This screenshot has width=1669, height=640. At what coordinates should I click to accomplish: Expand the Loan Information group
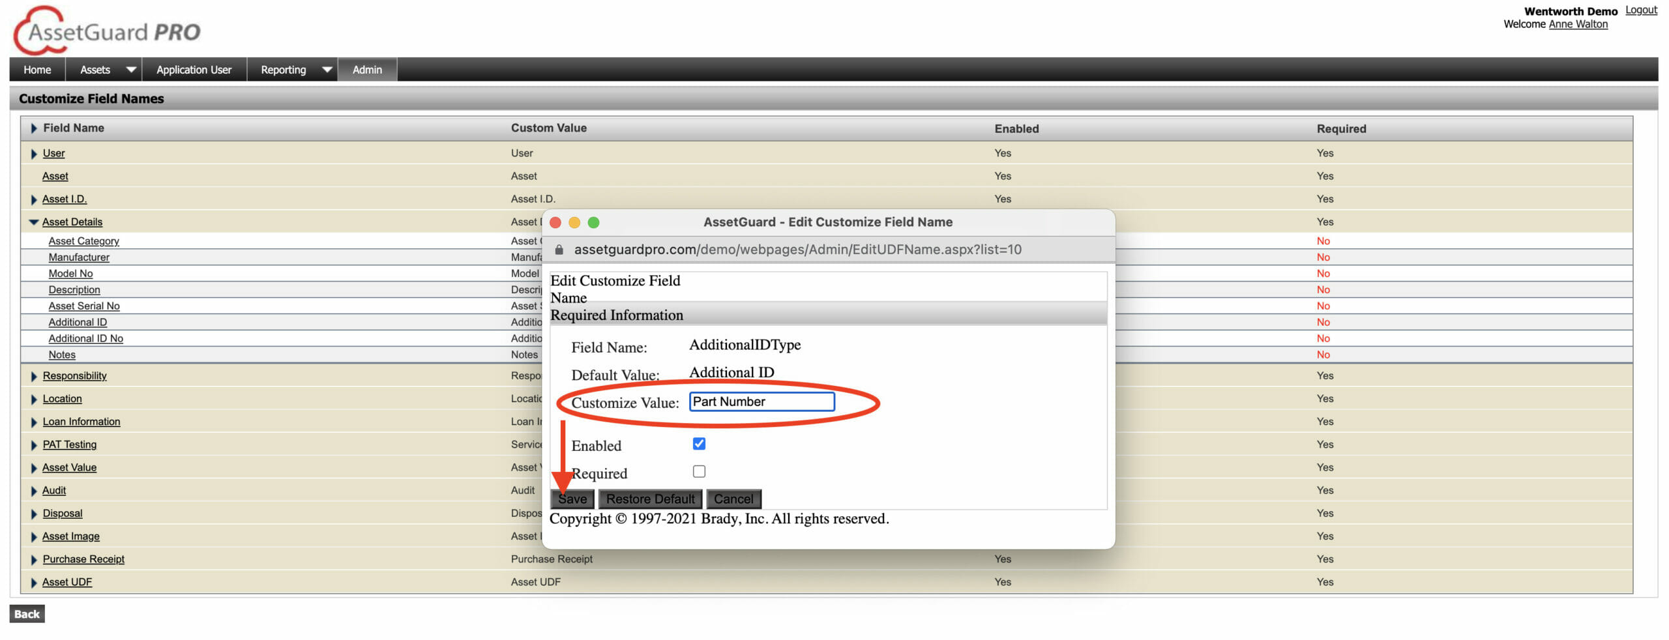[34, 422]
